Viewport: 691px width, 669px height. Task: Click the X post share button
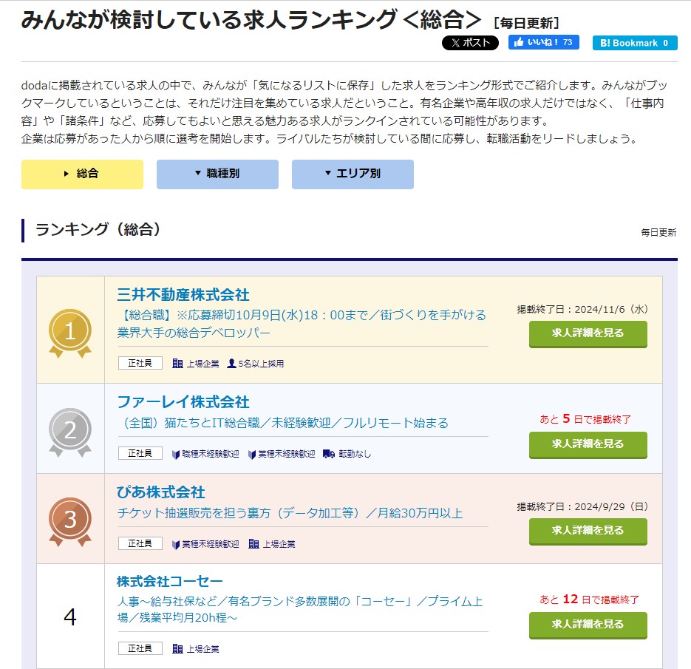point(470,43)
